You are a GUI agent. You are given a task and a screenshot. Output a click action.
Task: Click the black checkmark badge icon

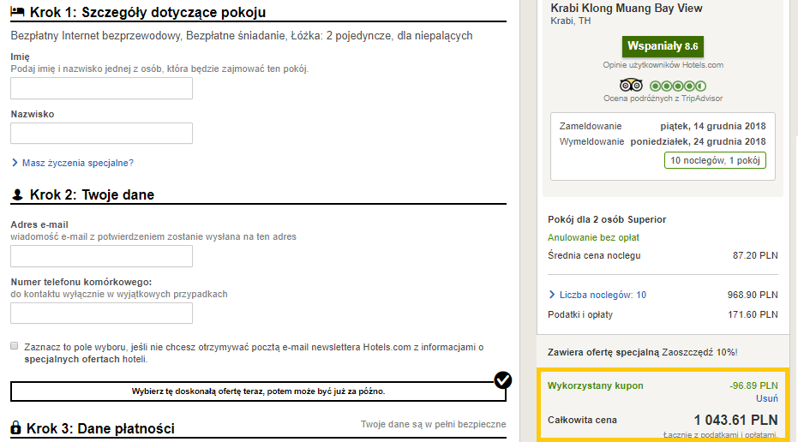(x=503, y=380)
